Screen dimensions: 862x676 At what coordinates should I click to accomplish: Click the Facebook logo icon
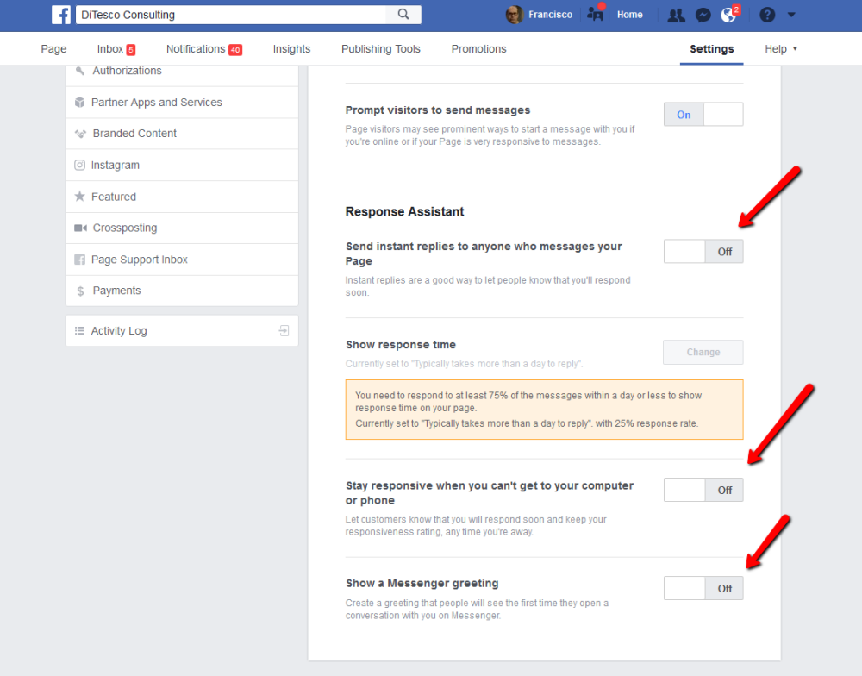coord(61,15)
